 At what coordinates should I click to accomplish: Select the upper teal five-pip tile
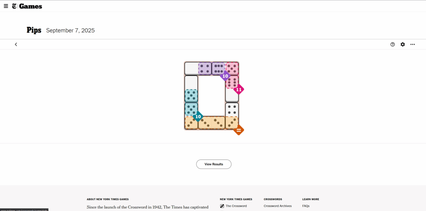click(191, 96)
